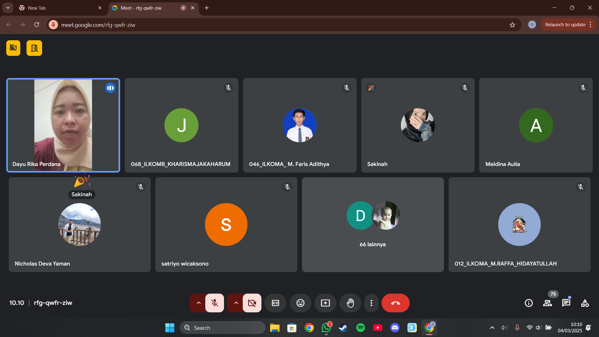Open meeting details info icon

pyautogui.click(x=528, y=303)
